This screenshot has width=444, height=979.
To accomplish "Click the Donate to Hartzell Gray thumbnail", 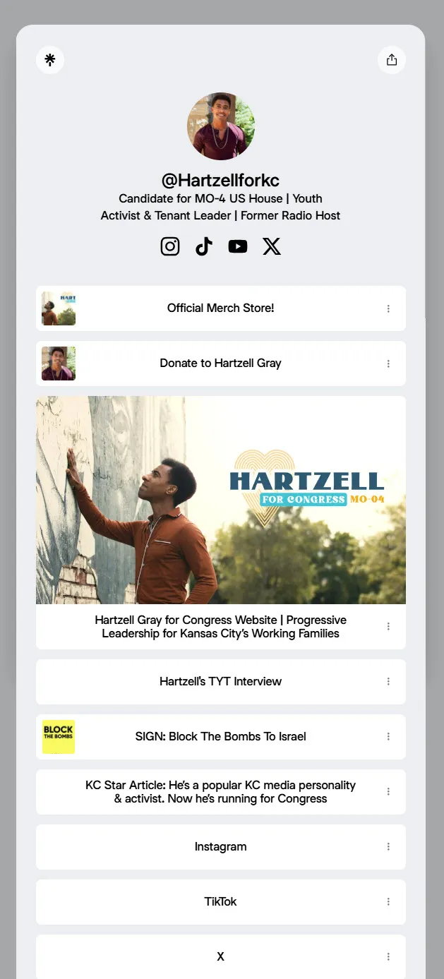I will click(59, 364).
